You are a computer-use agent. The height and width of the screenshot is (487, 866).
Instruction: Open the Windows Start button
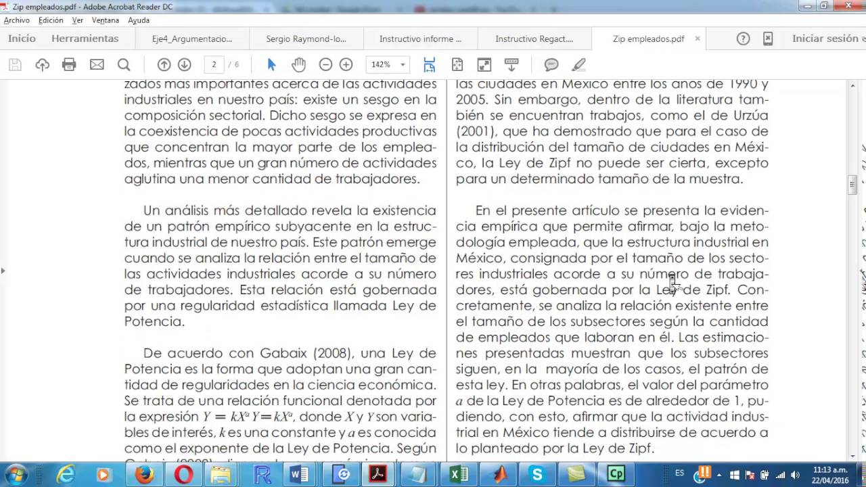click(x=16, y=474)
